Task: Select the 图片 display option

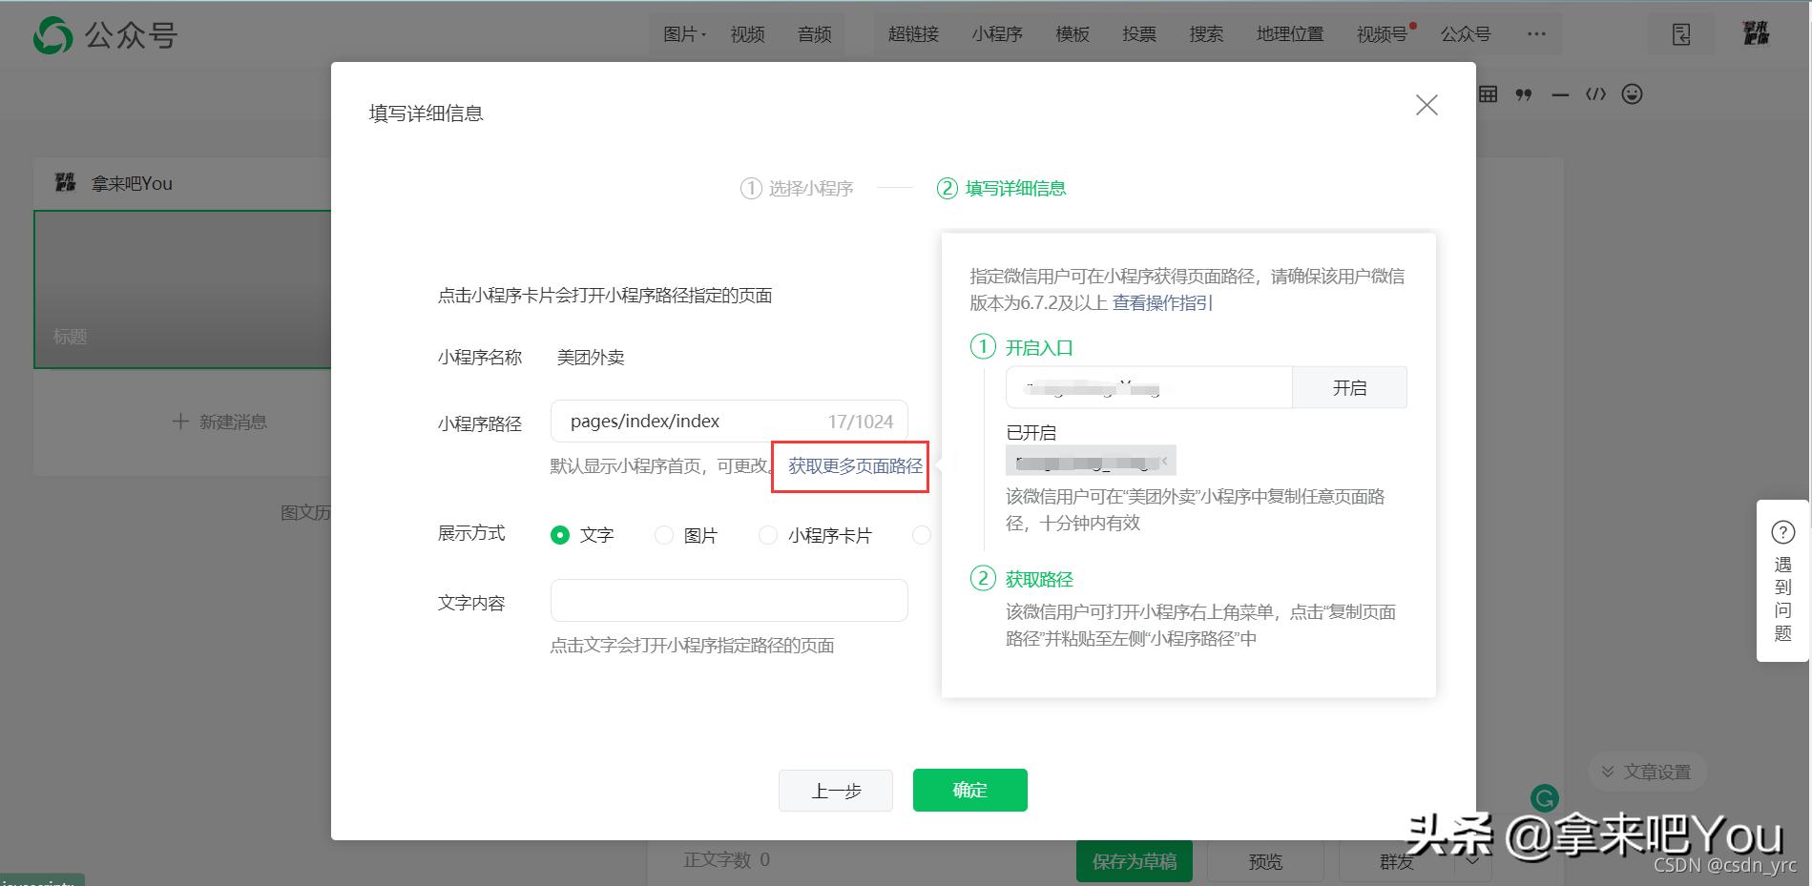Action: click(x=664, y=535)
